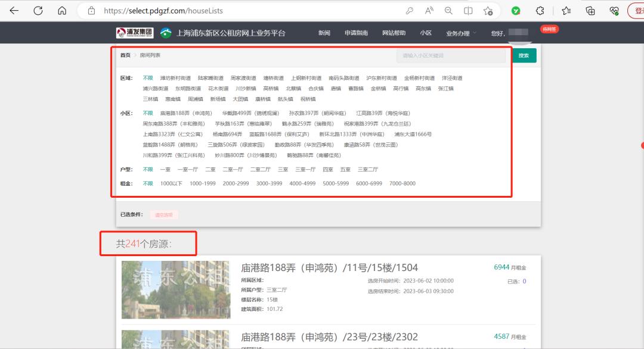Viewport: 644px width, 349px height.
Task: Open the 新闻 menu item
Action: tap(324, 33)
